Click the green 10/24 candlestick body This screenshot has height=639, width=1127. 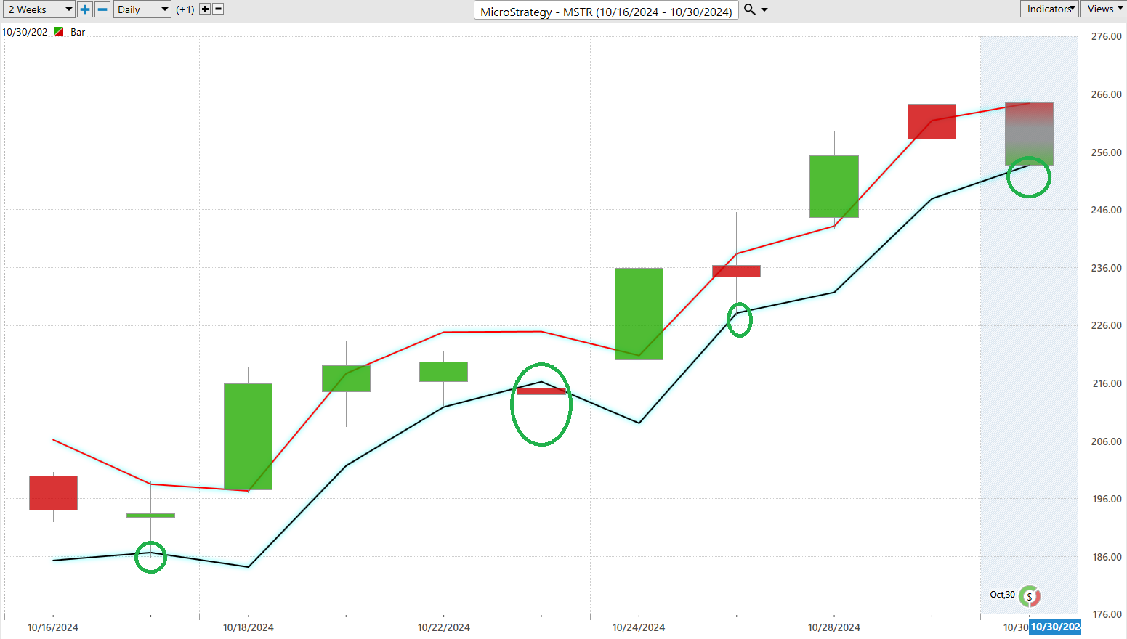pos(639,314)
